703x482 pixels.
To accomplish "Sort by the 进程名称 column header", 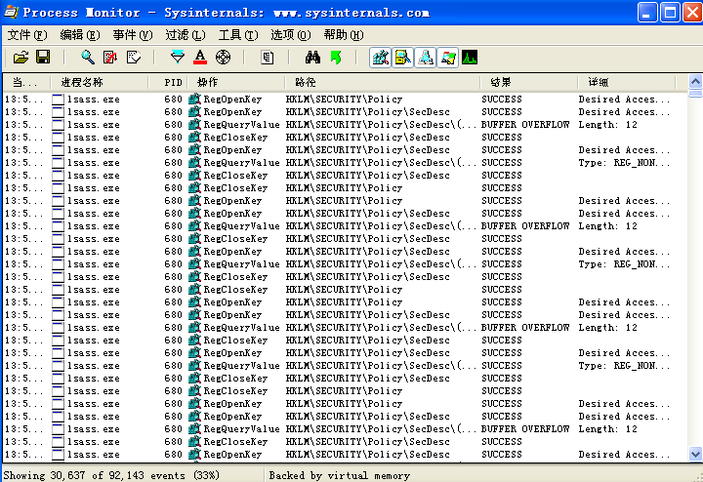I will point(99,82).
